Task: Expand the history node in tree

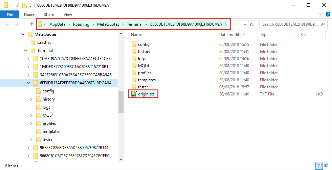Action: point(31,99)
